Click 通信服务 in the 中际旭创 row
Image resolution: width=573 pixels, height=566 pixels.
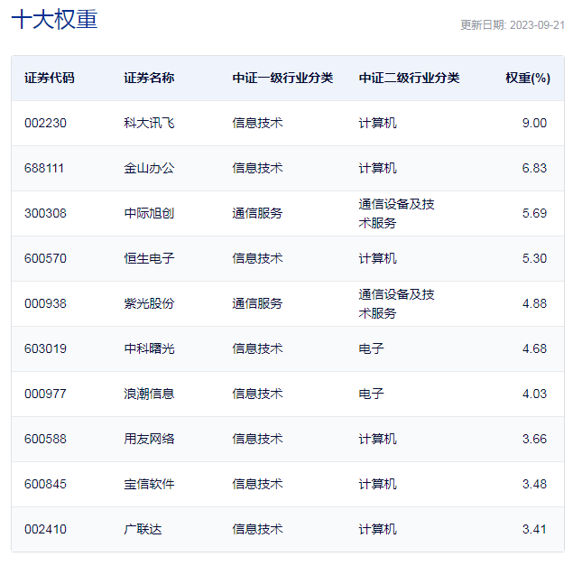click(257, 213)
